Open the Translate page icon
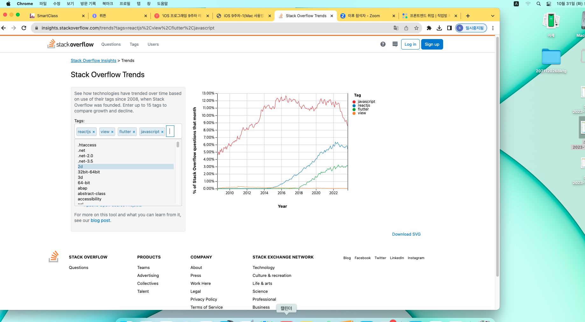 (x=396, y=28)
